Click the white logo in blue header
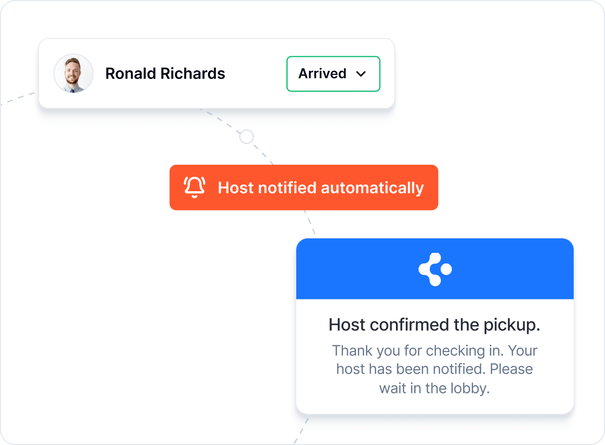The width and height of the screenshot is (605, 445). pos(434,269)
